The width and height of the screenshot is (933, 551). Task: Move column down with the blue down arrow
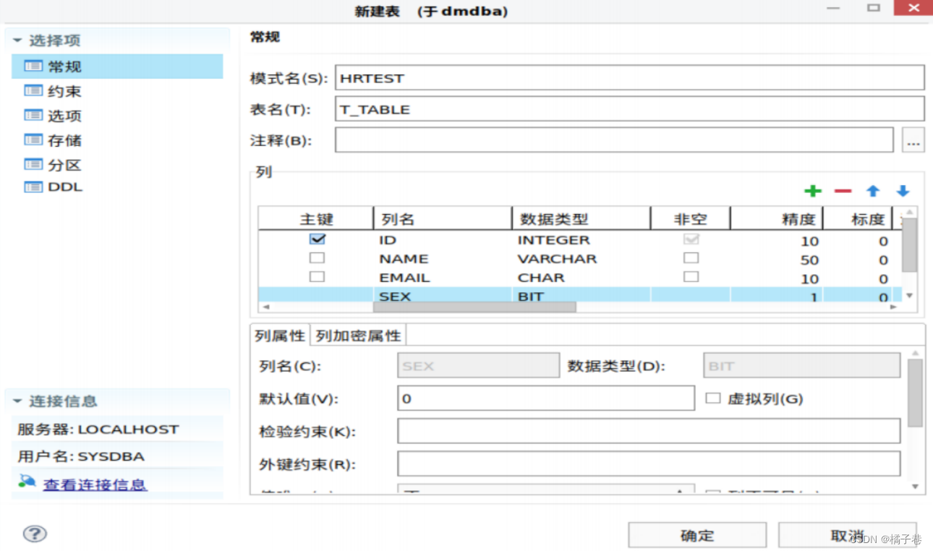point(903,191)
